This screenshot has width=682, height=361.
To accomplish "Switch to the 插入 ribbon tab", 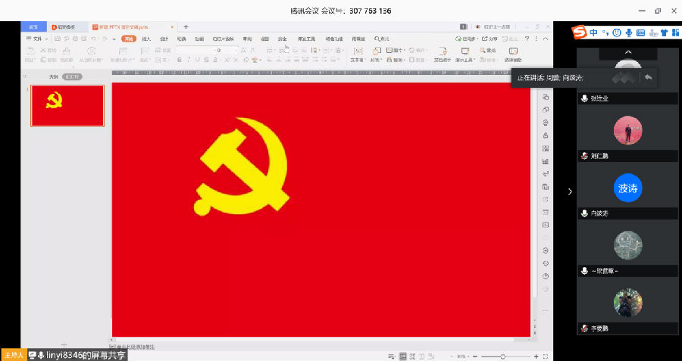I will 146,39.
